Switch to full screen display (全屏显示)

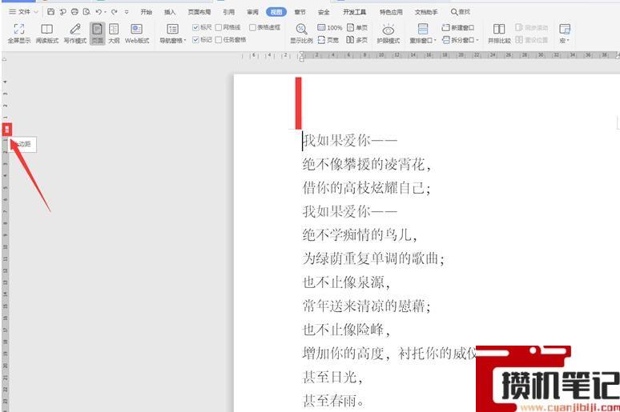pos(18,33)
